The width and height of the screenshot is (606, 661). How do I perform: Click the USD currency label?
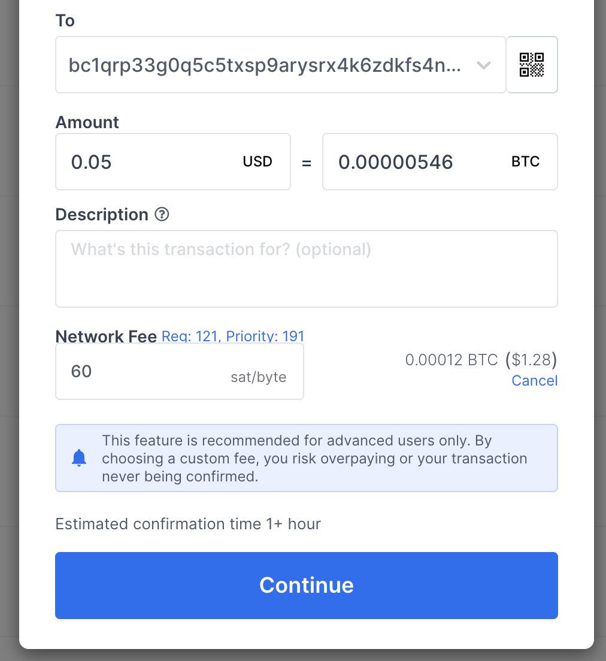tap(257, 162)
